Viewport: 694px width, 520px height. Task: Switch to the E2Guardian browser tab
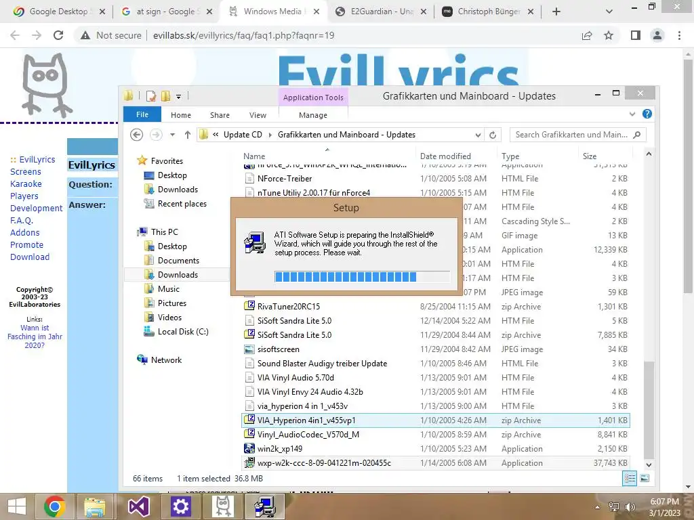click(382, 12)
